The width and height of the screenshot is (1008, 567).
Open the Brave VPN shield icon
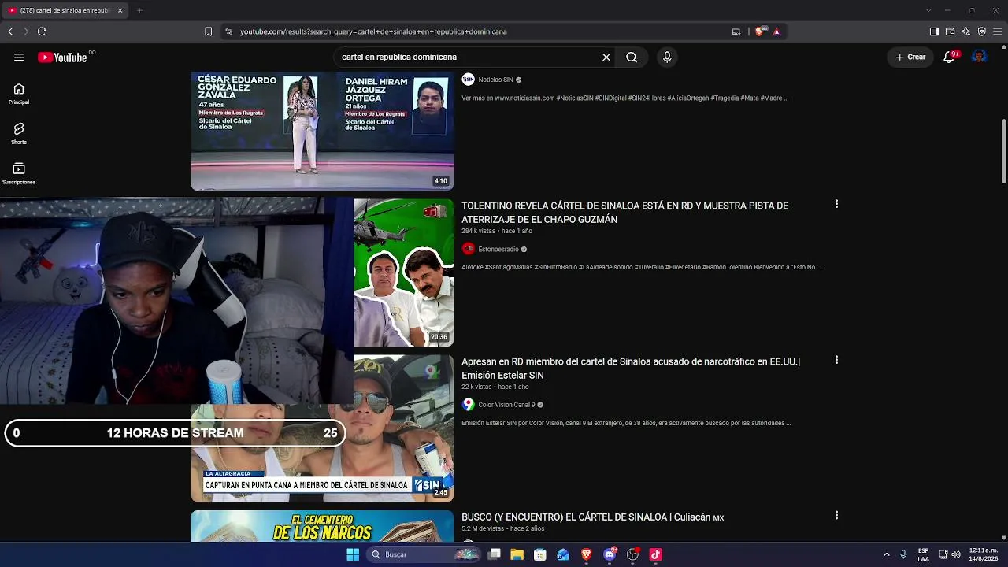coord(981,31)
